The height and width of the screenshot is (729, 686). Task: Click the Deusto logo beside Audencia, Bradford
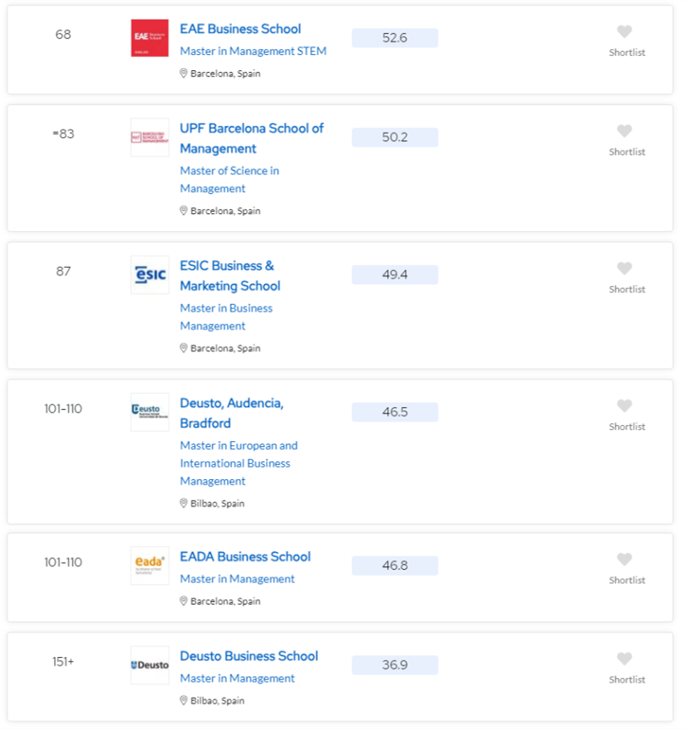pyautogui.click(x=150, y=412)
